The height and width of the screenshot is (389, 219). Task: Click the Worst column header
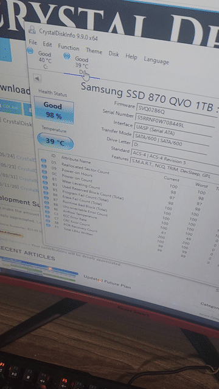201,185
